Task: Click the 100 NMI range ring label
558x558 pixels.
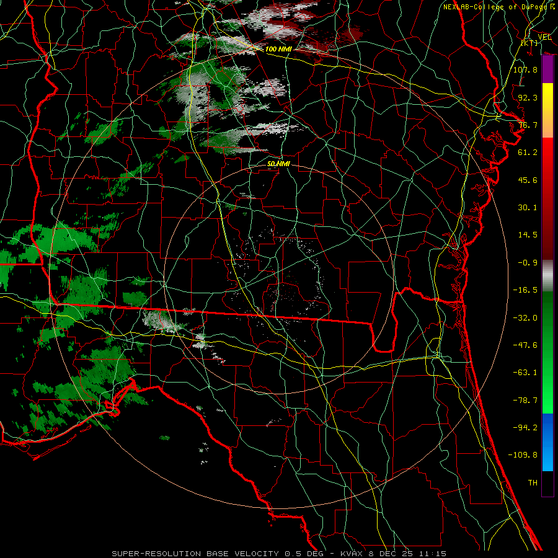Action: click(278, 49)
